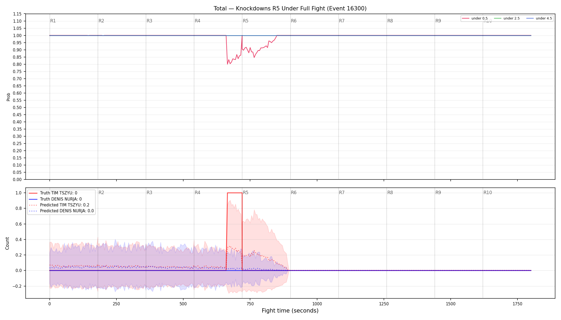Click the 0.8 tick on the Count axis
The width and height of the screenshot is (561, 320).
[19, 209]
